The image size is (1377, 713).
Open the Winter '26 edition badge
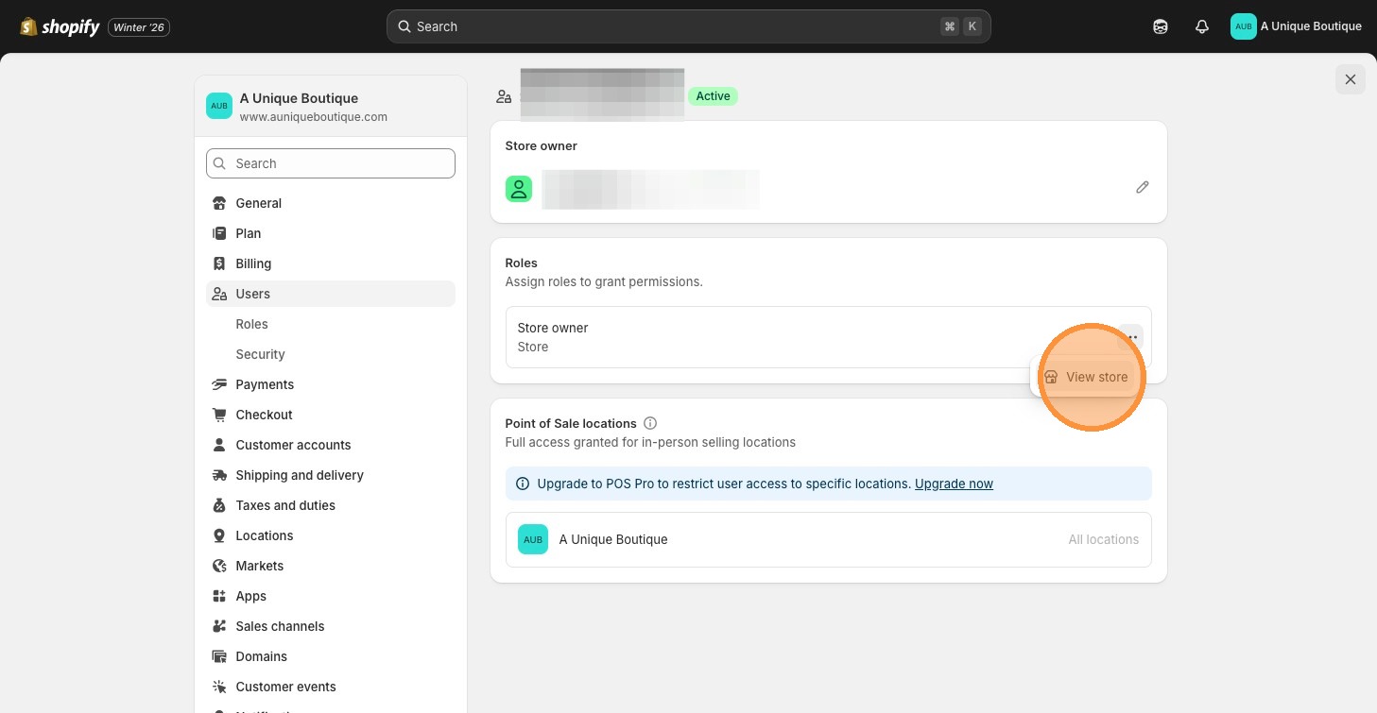(x=139, y=27)
